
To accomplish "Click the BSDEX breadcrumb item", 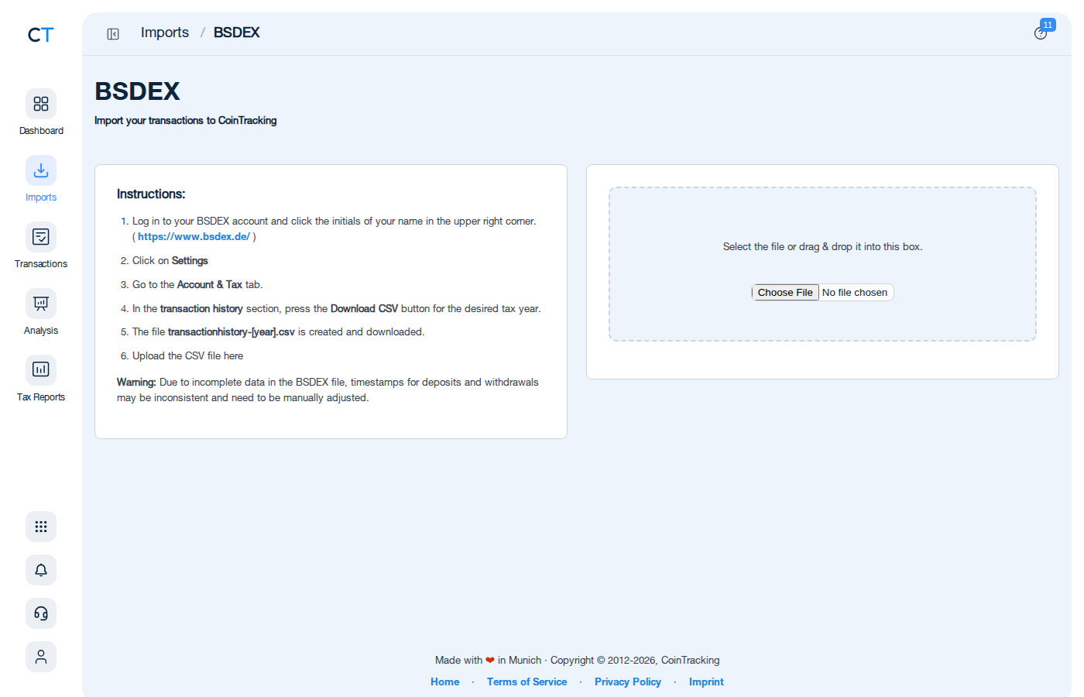I will pos(236,33).
